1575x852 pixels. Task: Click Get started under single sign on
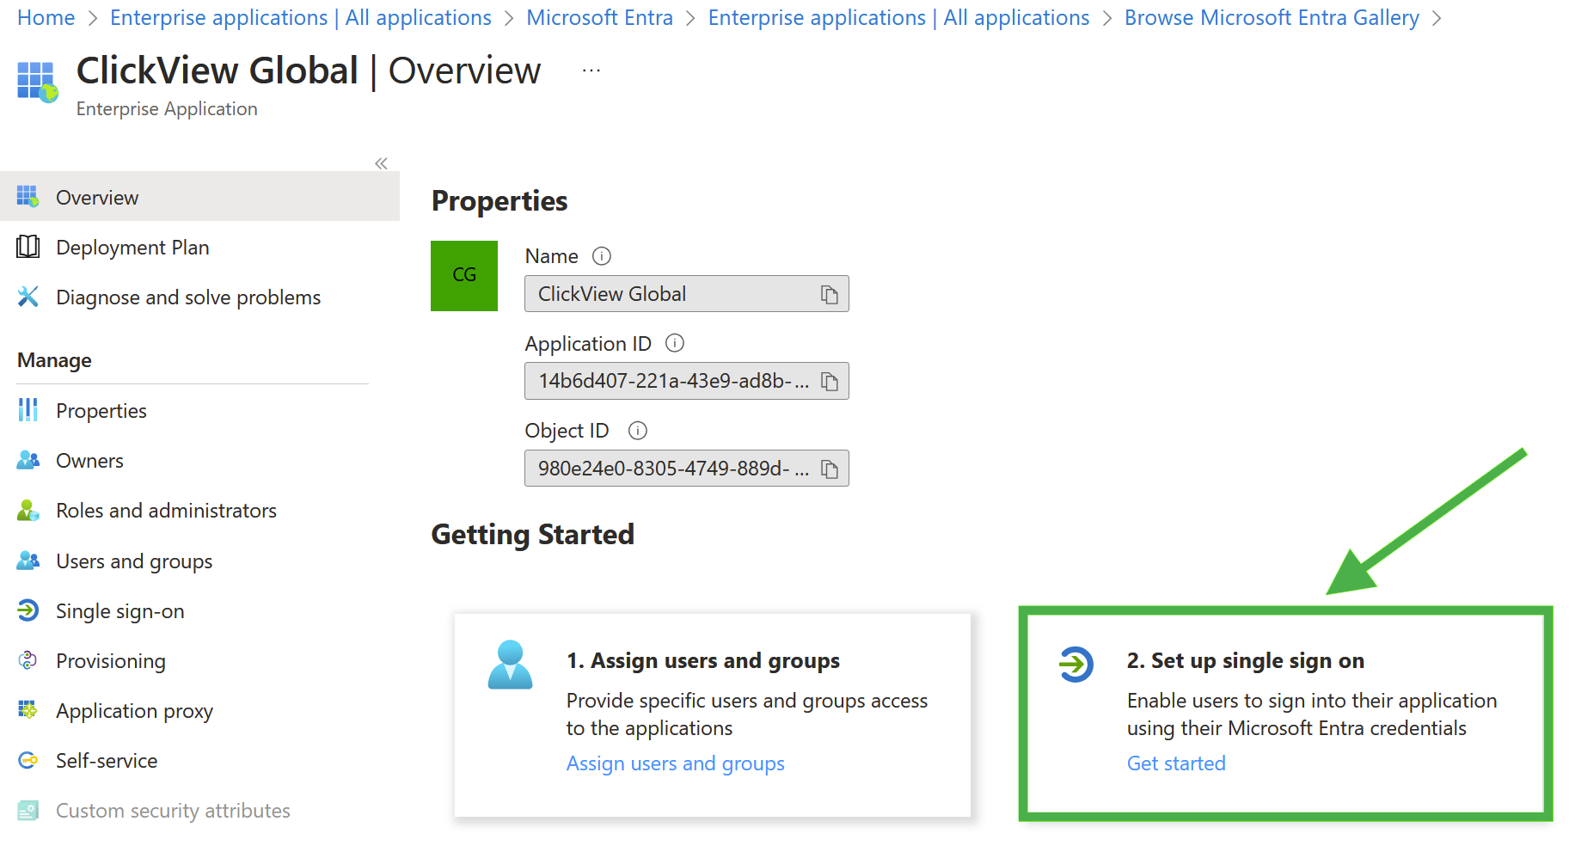coord(1176,763)
